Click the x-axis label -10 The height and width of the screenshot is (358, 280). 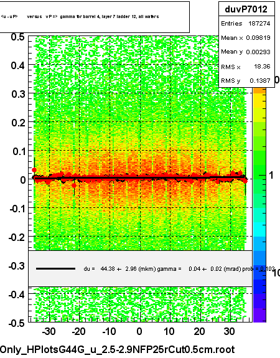tap(109, 331)
